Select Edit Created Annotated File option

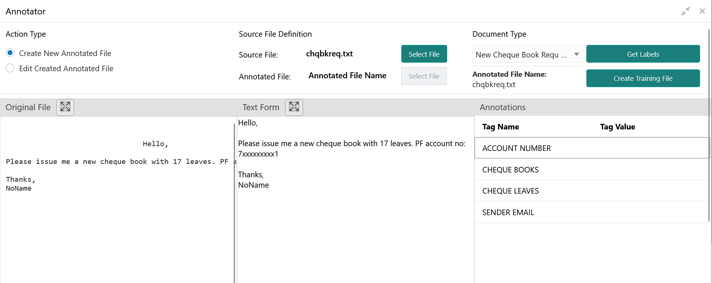pos(10,68)
